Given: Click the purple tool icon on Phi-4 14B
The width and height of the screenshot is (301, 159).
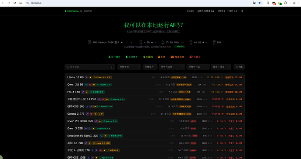Looking at the screenshot, I should tap(83, 92).
